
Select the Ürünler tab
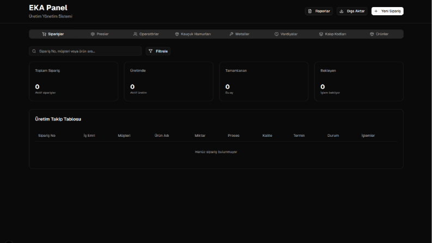(379, 34)
